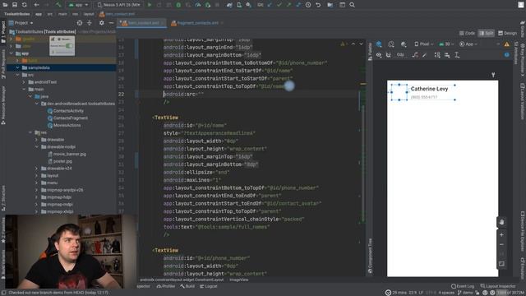Click the Orientation for preview icon
Image resolution: width=526 pixels, height=296 pixels.
(391, 44)
